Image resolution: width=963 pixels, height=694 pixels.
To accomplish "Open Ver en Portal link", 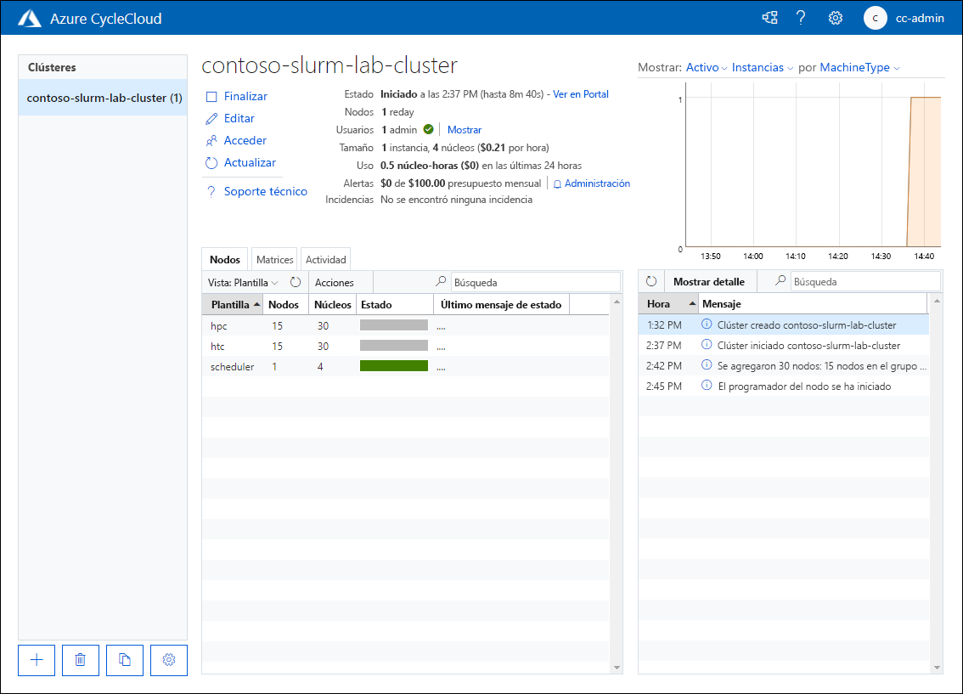I will point(581,93).
